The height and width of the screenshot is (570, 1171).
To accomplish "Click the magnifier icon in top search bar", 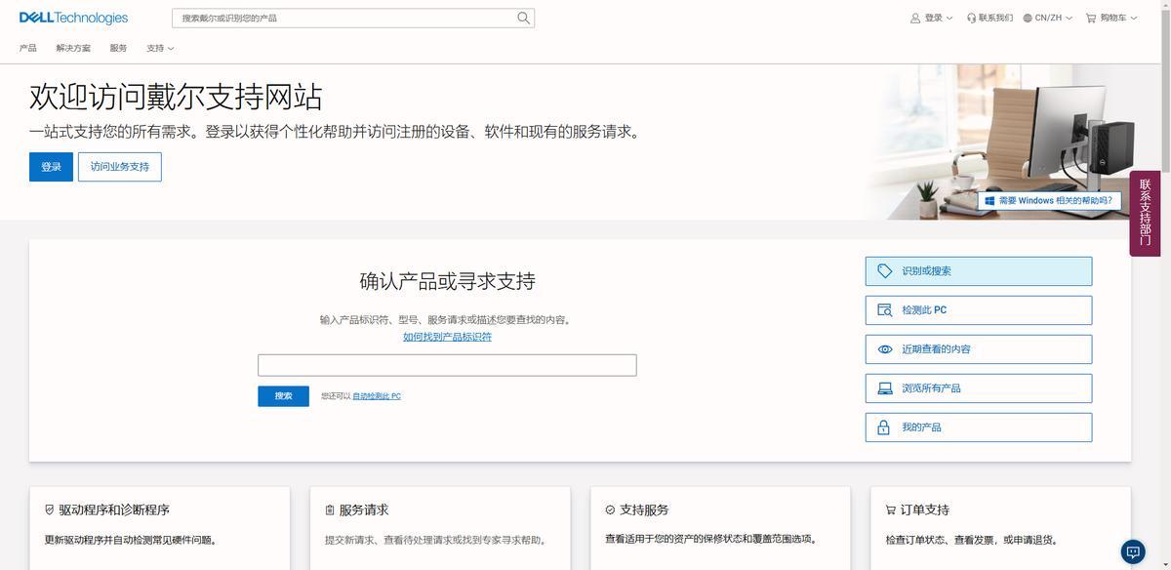I will 523,18.
